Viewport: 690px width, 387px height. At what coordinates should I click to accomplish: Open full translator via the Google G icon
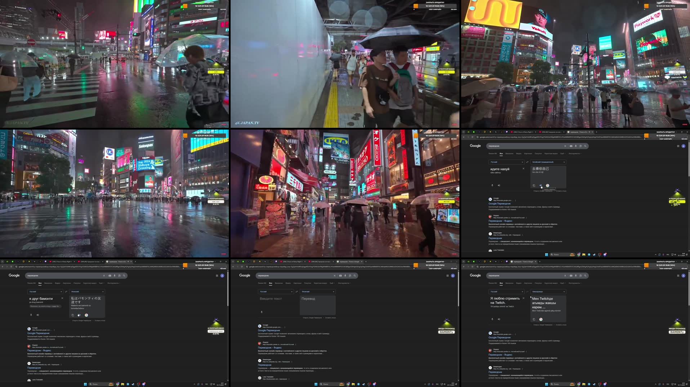pos(548,185)
